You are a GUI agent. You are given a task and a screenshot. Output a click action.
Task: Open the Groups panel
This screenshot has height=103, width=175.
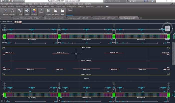(41, 11)
